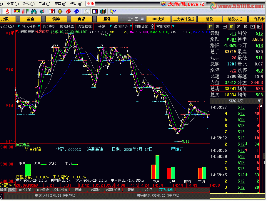This screenshot has height=201, width=267.
Task: Click the red S dollar toolbar icon
Action: pyautogui.click(x=7, y=11)
